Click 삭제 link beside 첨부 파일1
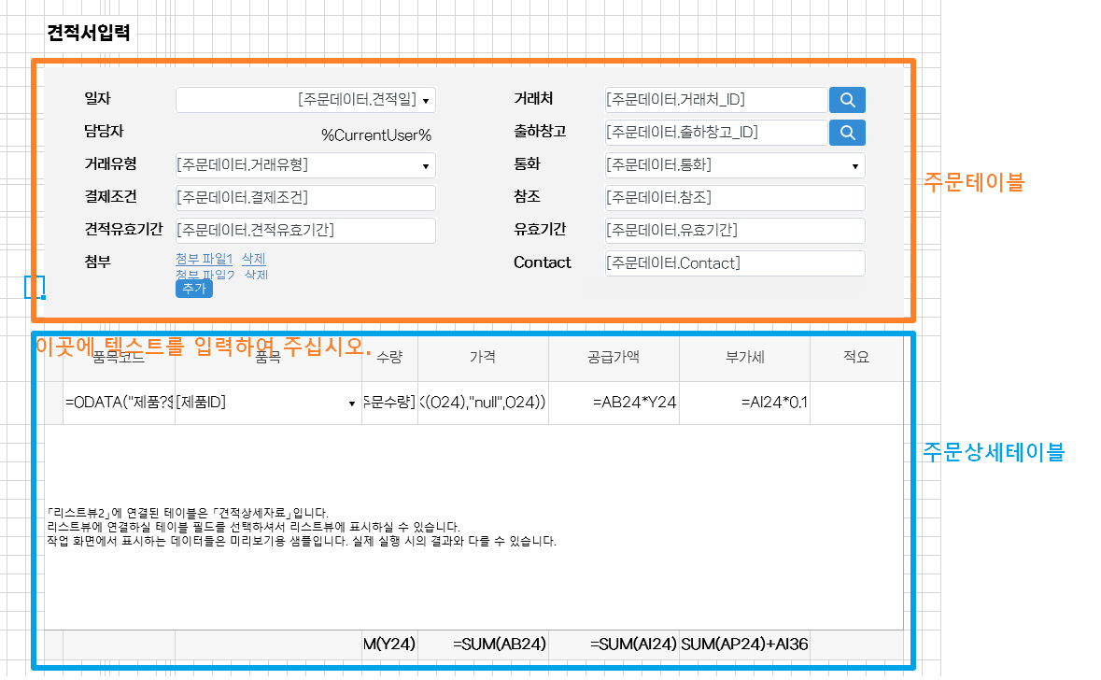 point(253,259)
